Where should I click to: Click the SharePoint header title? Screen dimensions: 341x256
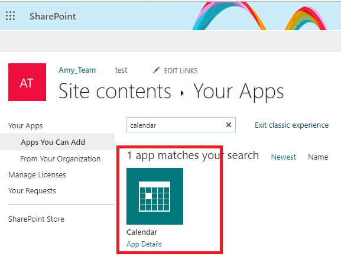tap(53, 17)
